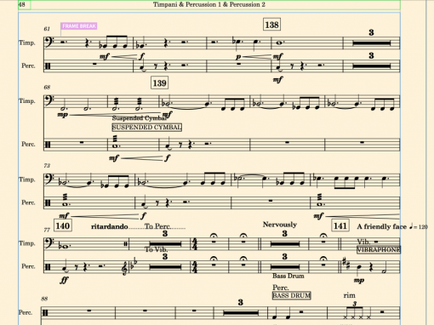Click the treble clef in the Perc. staff
Viewport: 434px width, 325px height.
coord(124,268)
